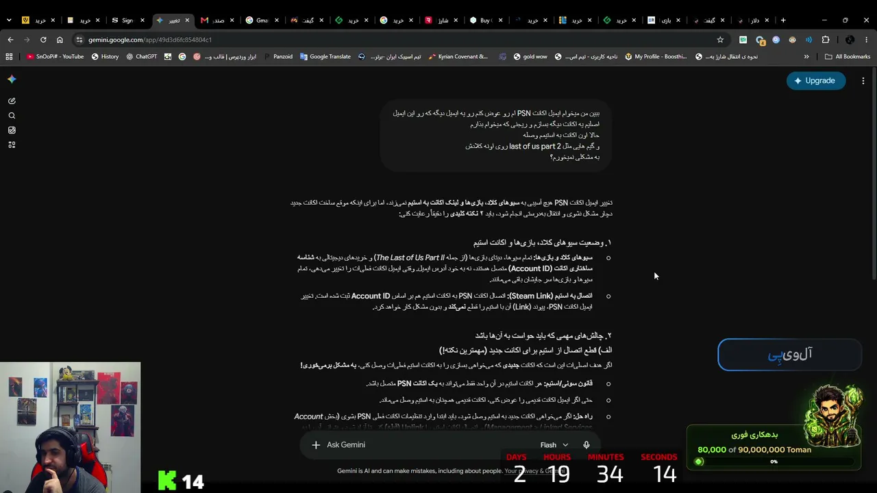Click the plus attach icon in prompt box
This screenshot has width=877, height=493.
click(316, 445)
